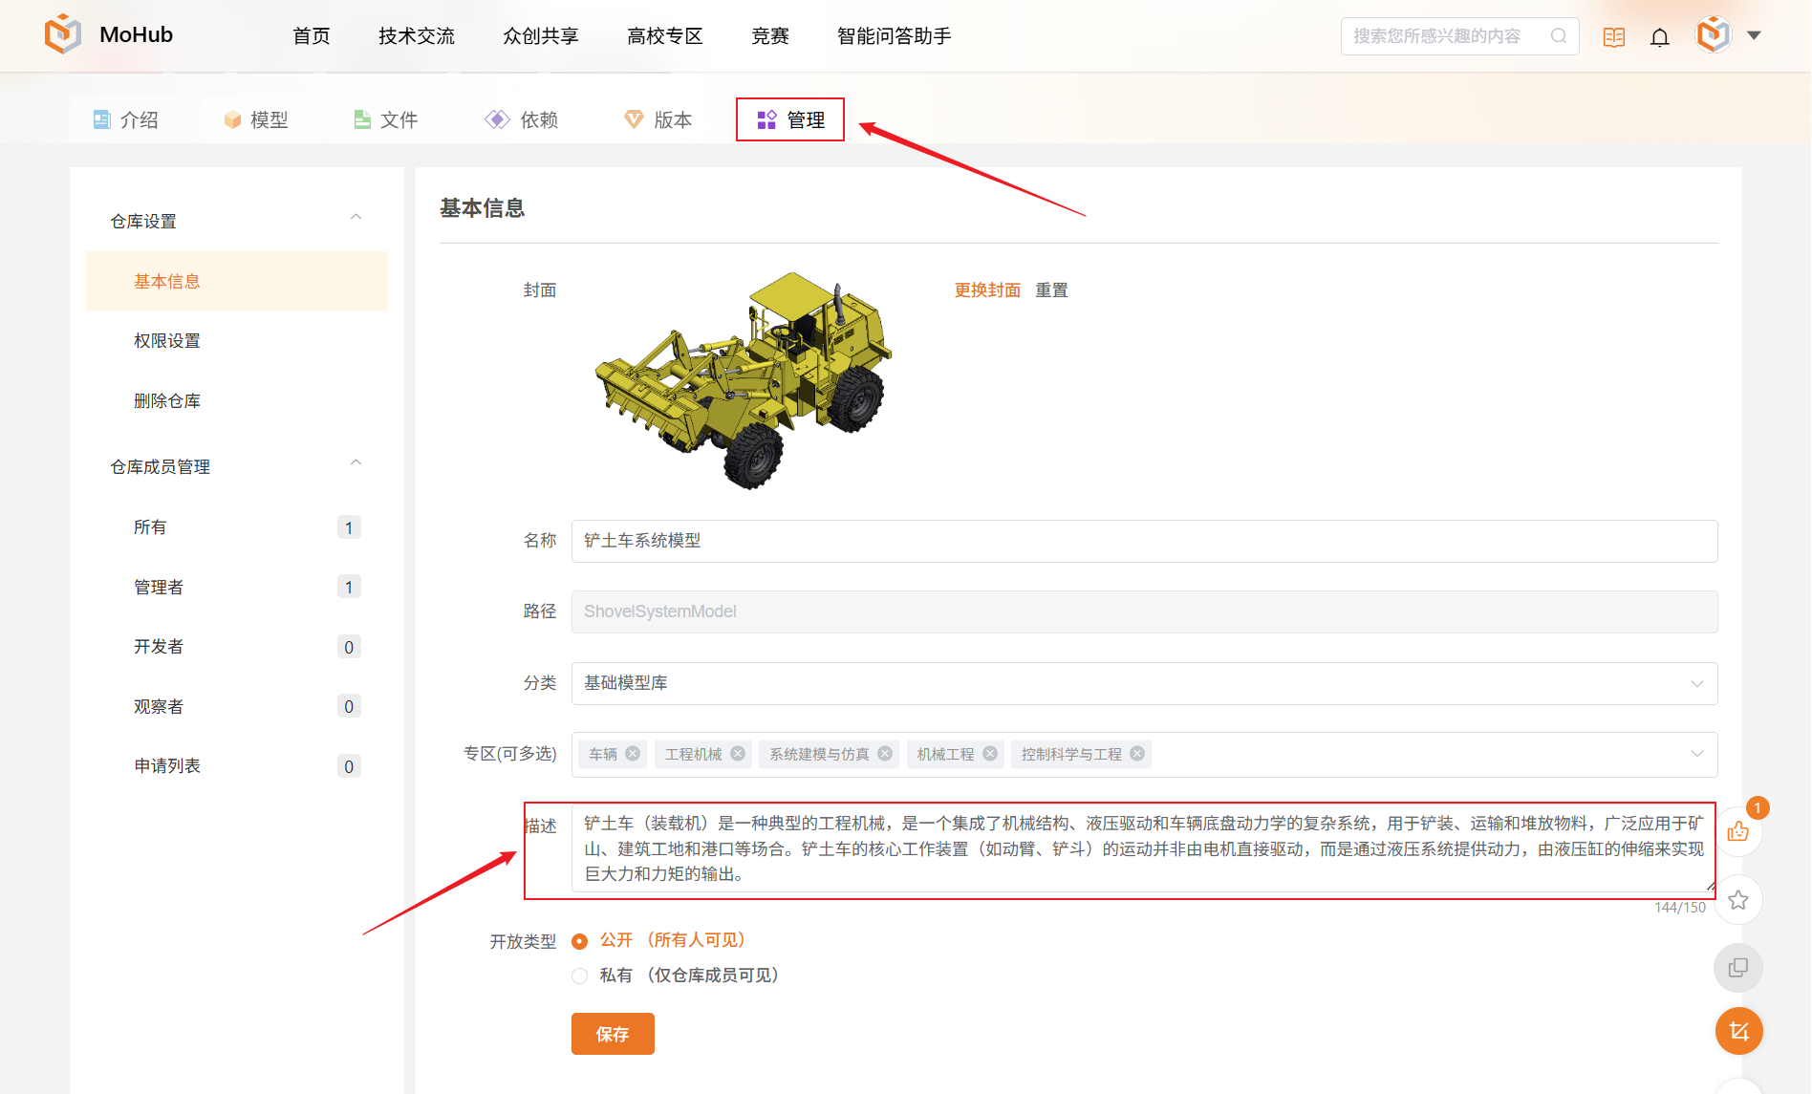Expand the 专区 multi-select dropdown arrow
The height and width of the screenshot is (1094, 1812).
coord(1696,754)
